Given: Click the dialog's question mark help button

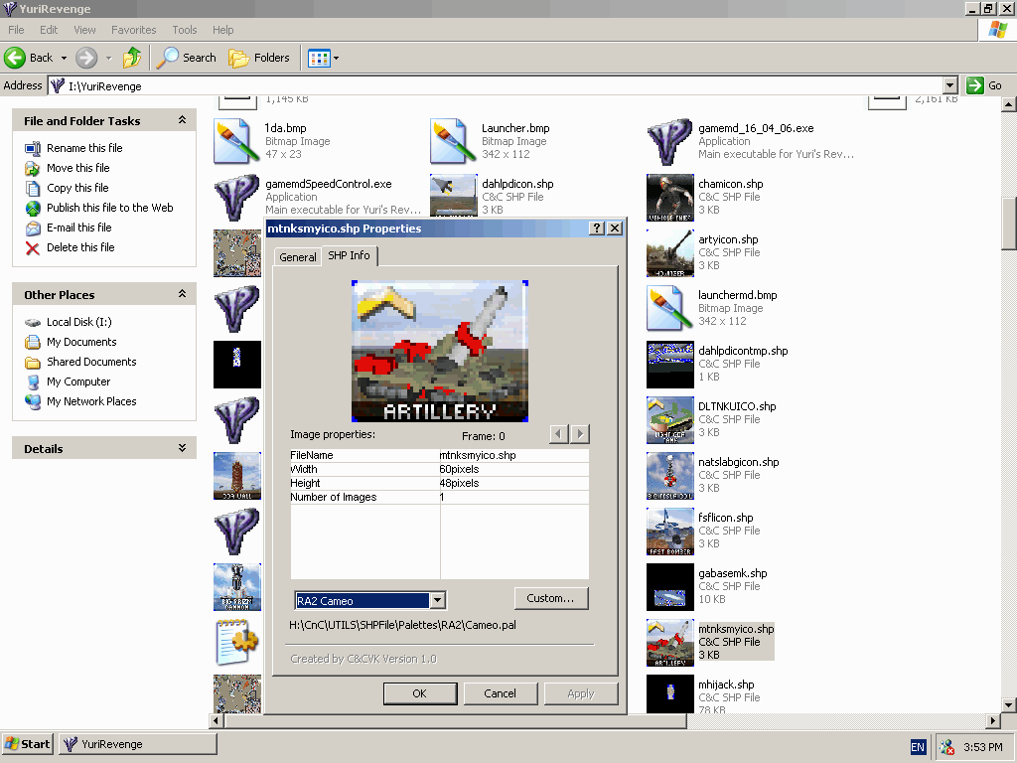Looking at the screenshot, I should (x=597, y=229).
